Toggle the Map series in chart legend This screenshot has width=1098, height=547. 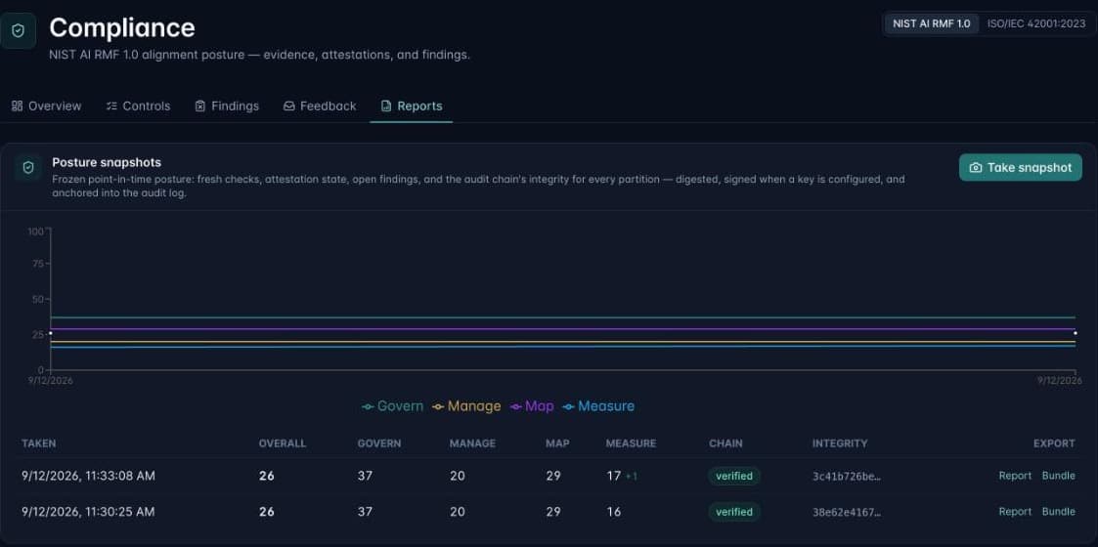[532, 406]
